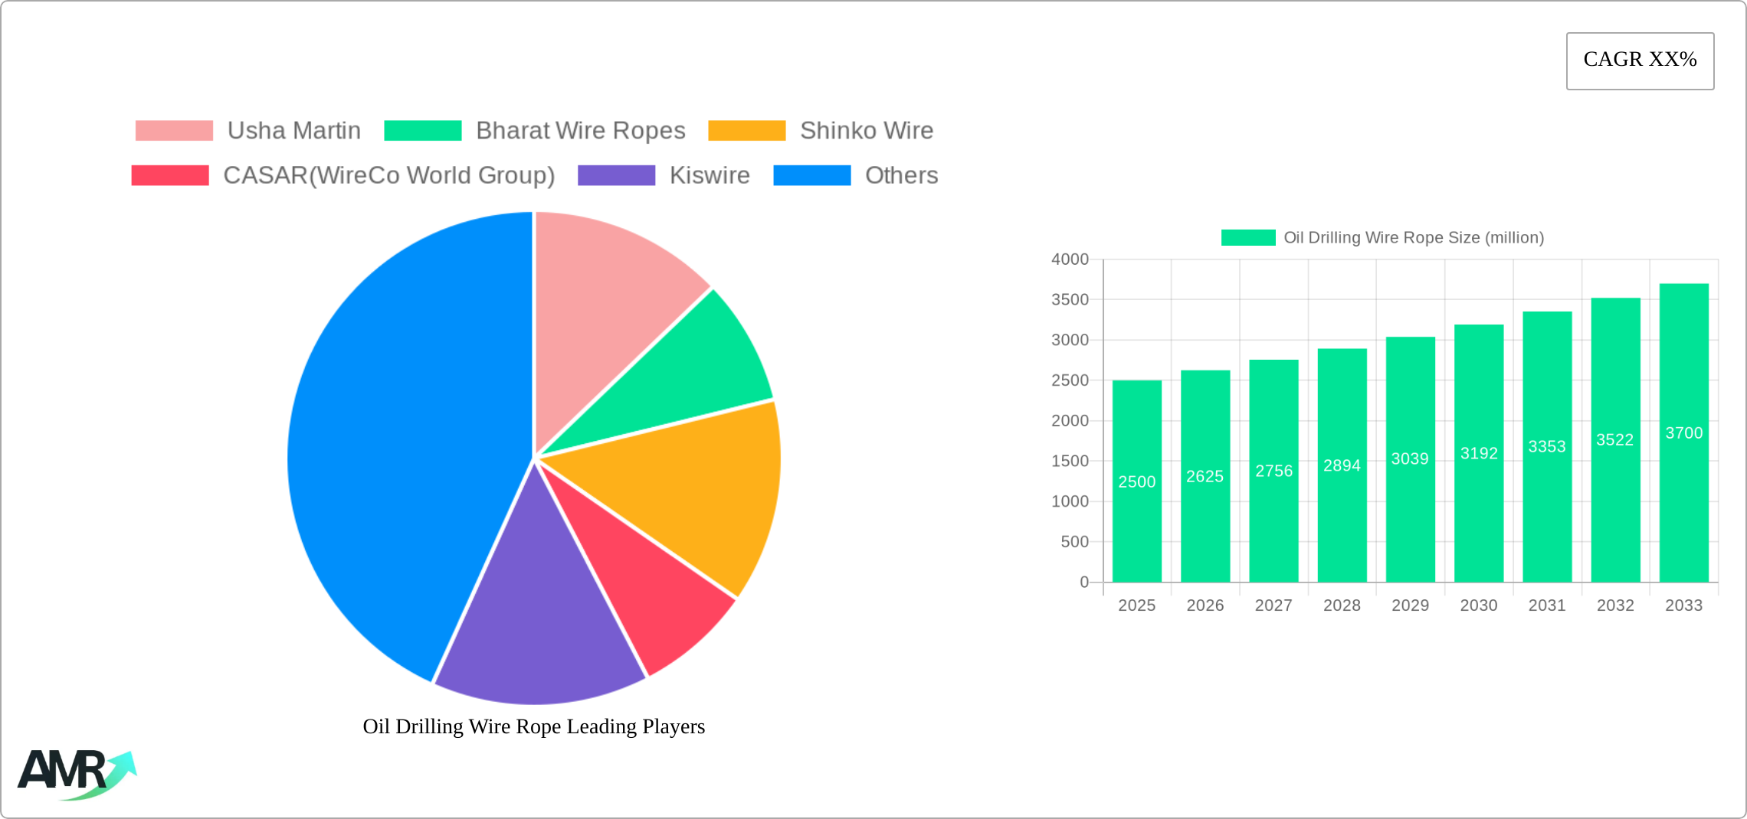Viewport: 1747px width, 819px height.
Task: Click the blue Others legend swatch
Action: point(811,175)
